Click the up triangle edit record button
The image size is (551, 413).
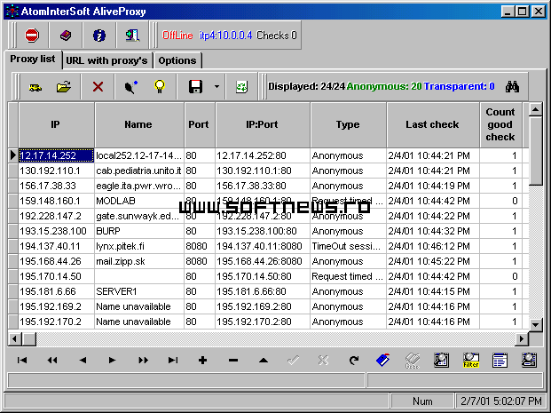(264, 361)
